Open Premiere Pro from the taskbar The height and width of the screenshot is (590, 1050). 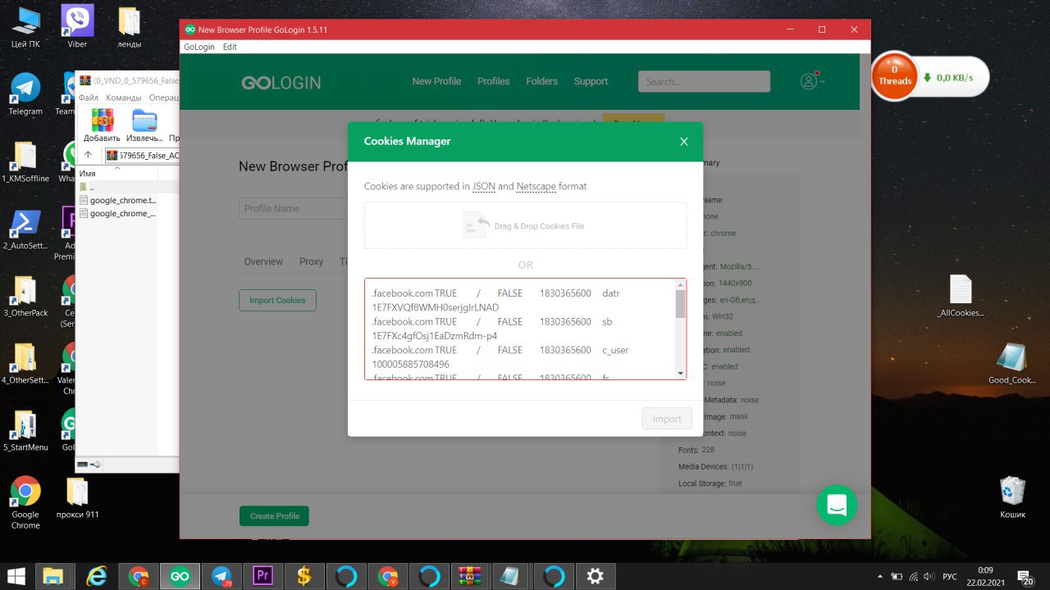pos(263,576)
